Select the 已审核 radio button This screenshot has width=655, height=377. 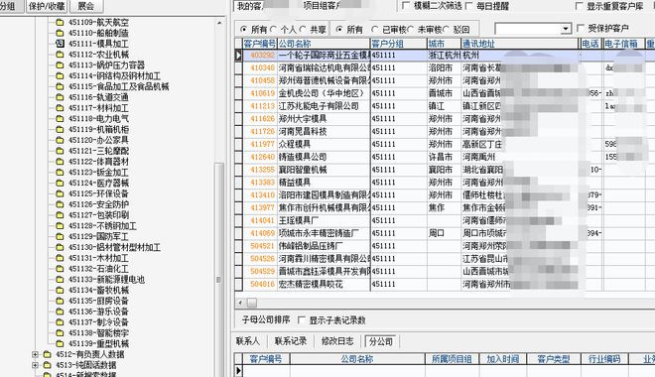375,30
